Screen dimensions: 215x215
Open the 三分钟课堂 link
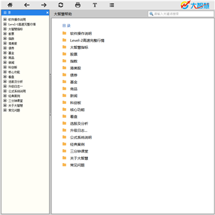coord(79,151)
